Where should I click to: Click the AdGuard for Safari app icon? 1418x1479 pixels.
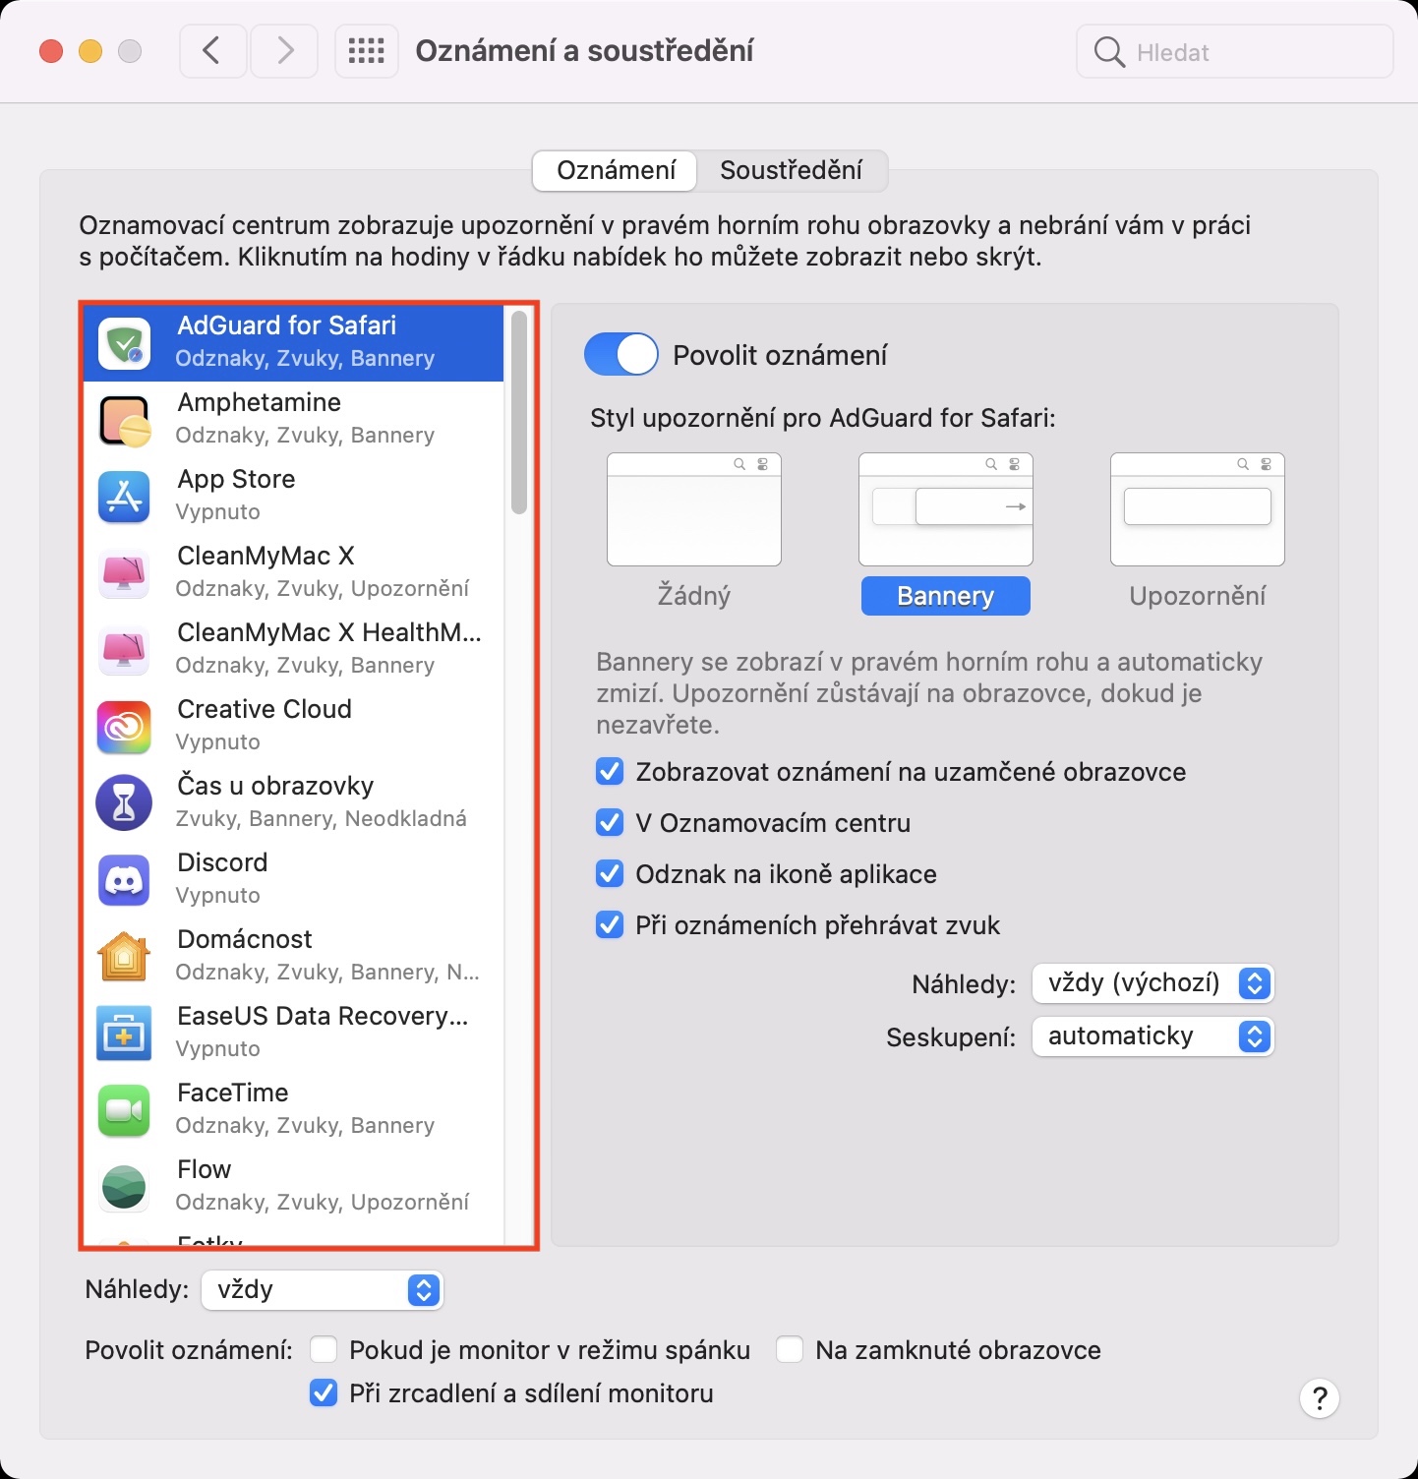124,343
